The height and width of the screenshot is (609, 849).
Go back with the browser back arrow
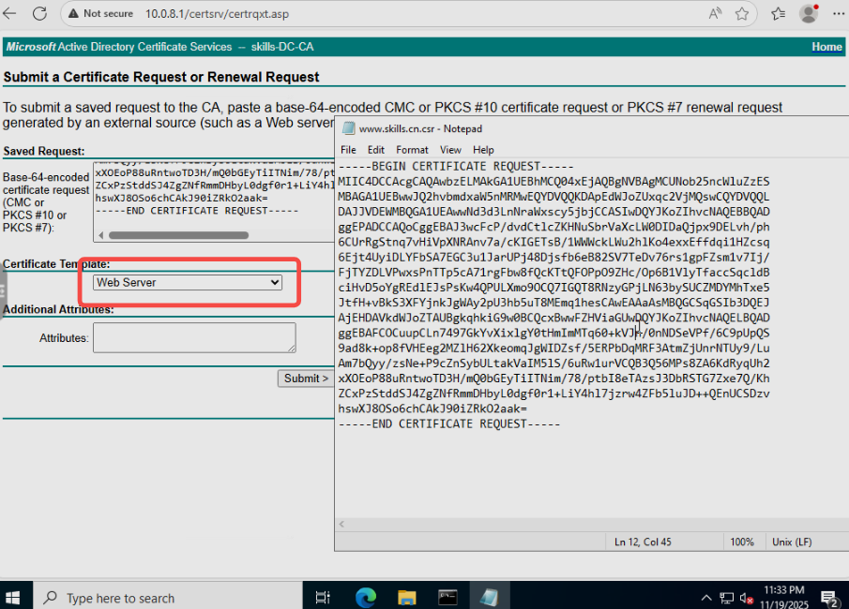pyautogui.click(x=9, y=13)
